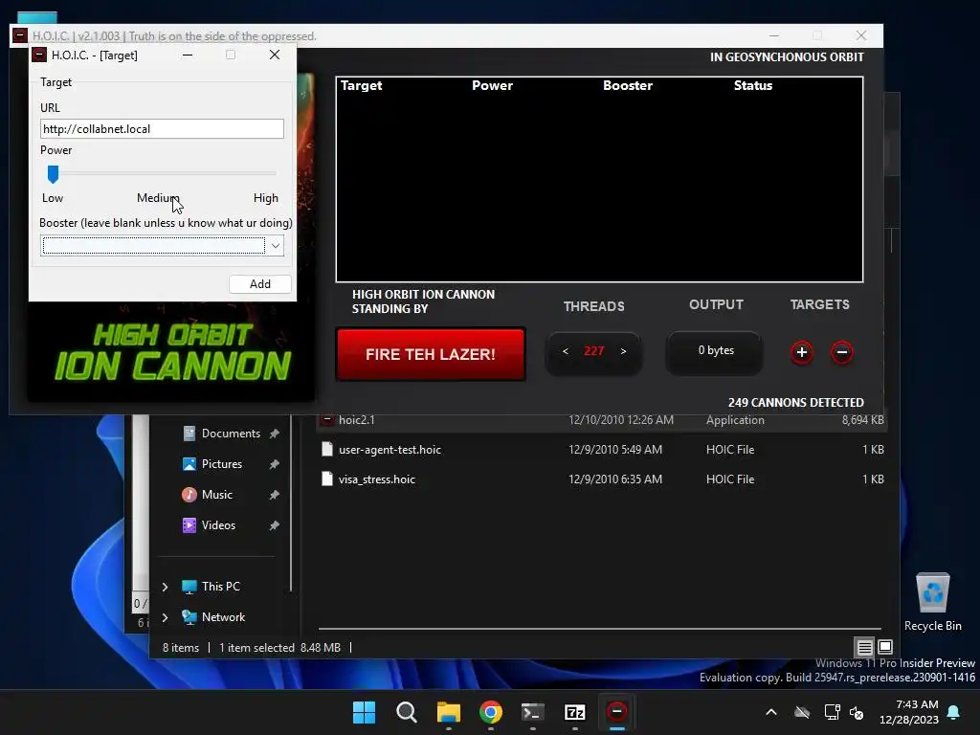Click the Target column header
The image size is (980, 735).
pyautogui.click(x=361, y=85)
